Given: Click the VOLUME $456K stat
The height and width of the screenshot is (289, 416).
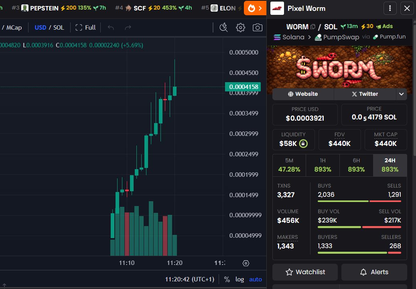Looking at the screenshot, I should coord(288,216).
